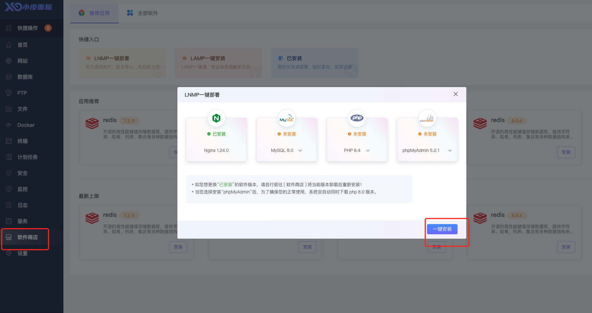The image size is (592, 313).
Task: Expand the PHP 8.4 version dropdown
Action: pyautogui.click(x=368, y=150)
